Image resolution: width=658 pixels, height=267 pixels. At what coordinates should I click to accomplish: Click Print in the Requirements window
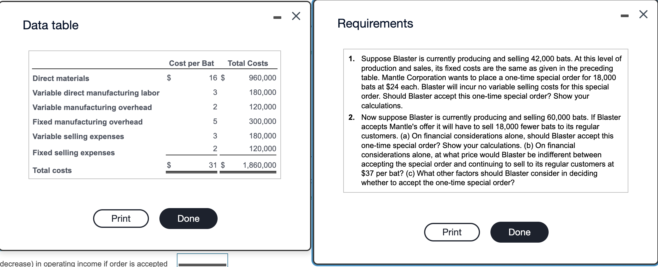click(451, 232)
